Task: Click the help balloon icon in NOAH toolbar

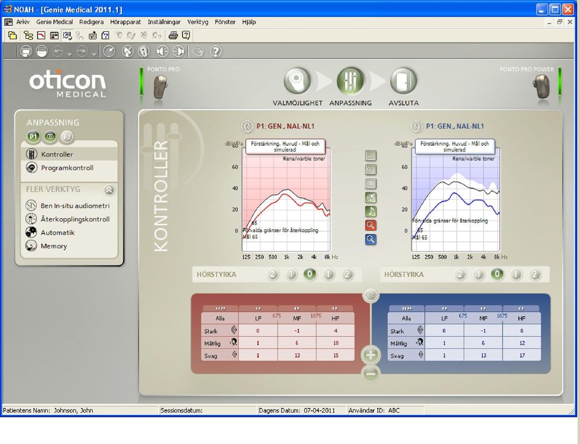Action: [185, 36]
